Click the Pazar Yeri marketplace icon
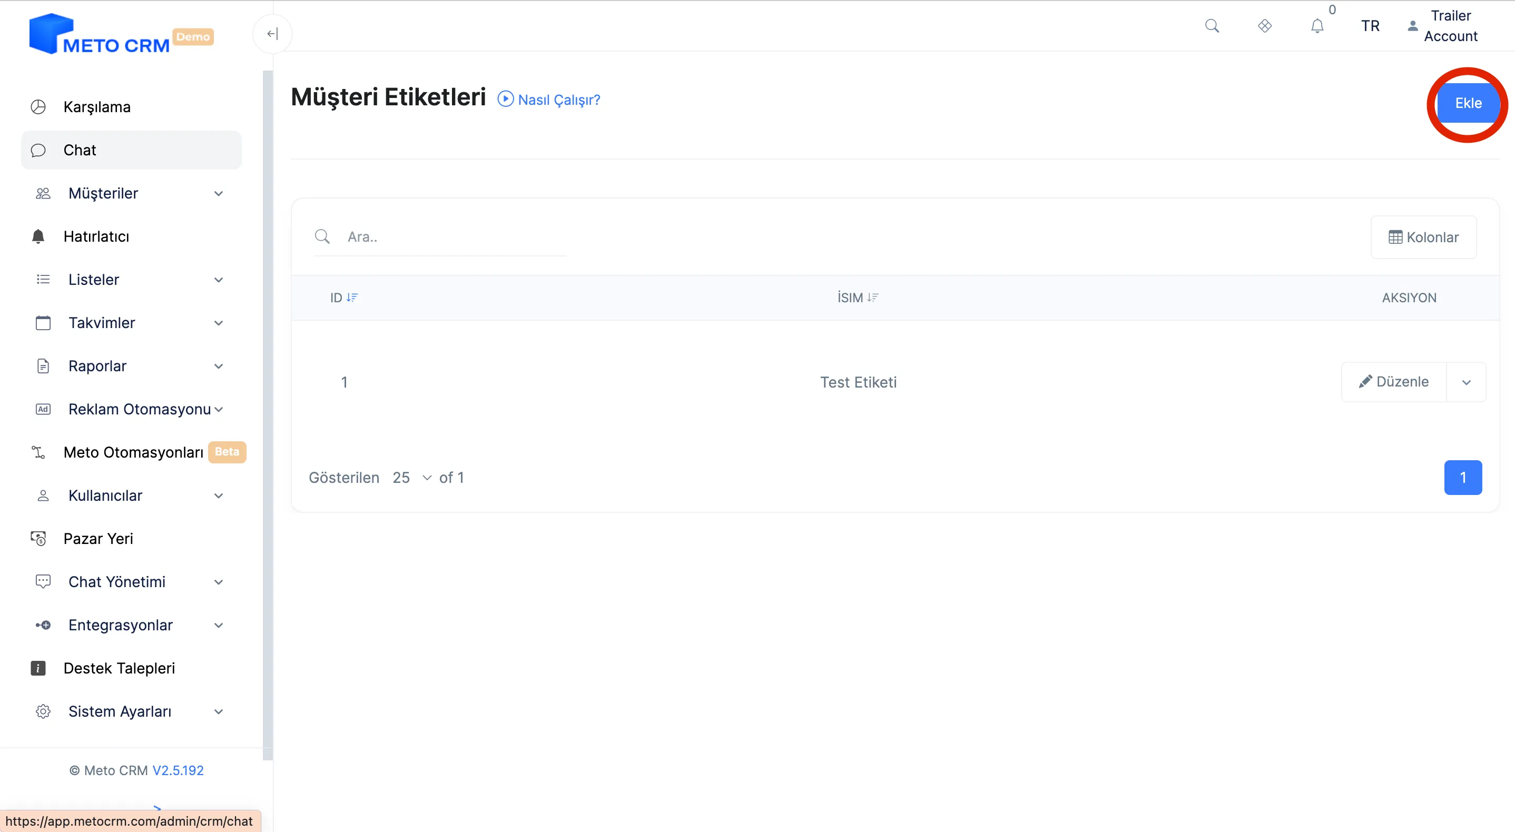Viewport: 1515px width, 832px height. click(38, 539)
